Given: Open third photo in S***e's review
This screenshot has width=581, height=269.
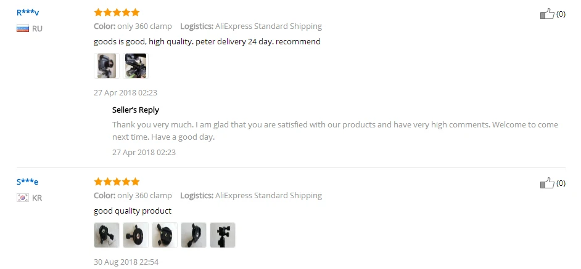Looking at the screenshot, I should click(165, 235).
